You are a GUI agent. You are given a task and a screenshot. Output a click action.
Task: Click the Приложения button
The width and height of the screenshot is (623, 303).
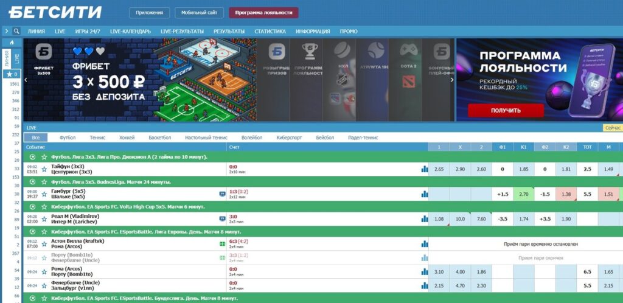pyautogui.click(x=150, y=13)
